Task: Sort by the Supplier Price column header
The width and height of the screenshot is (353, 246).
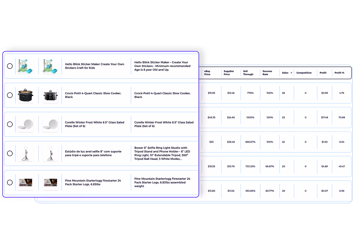Action: pyautogui.click(x=229, y=73)
